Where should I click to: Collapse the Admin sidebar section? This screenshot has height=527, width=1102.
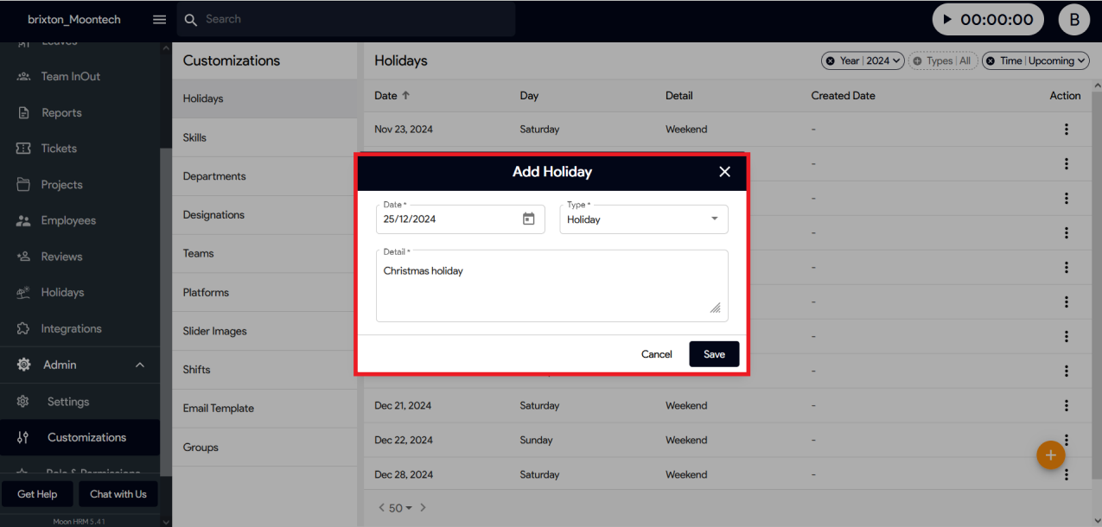pos(139,365)
